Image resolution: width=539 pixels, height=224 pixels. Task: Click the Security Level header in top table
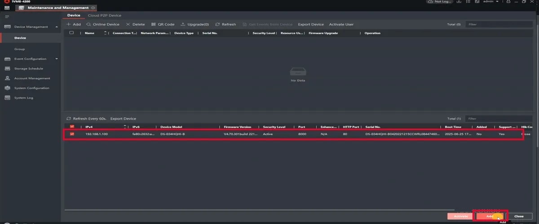click(264, 33)
